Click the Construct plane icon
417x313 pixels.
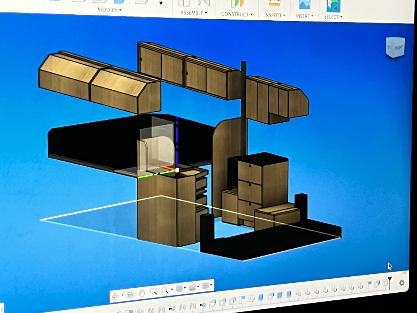[x=237, y=3]
